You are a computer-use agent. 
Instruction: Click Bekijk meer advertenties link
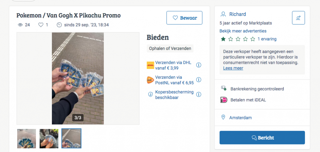coord(243,31)
